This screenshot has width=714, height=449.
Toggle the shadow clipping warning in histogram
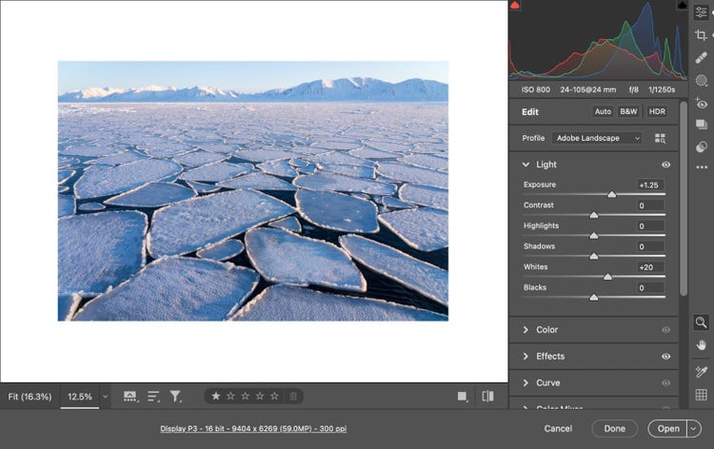(x=515, y=6)
